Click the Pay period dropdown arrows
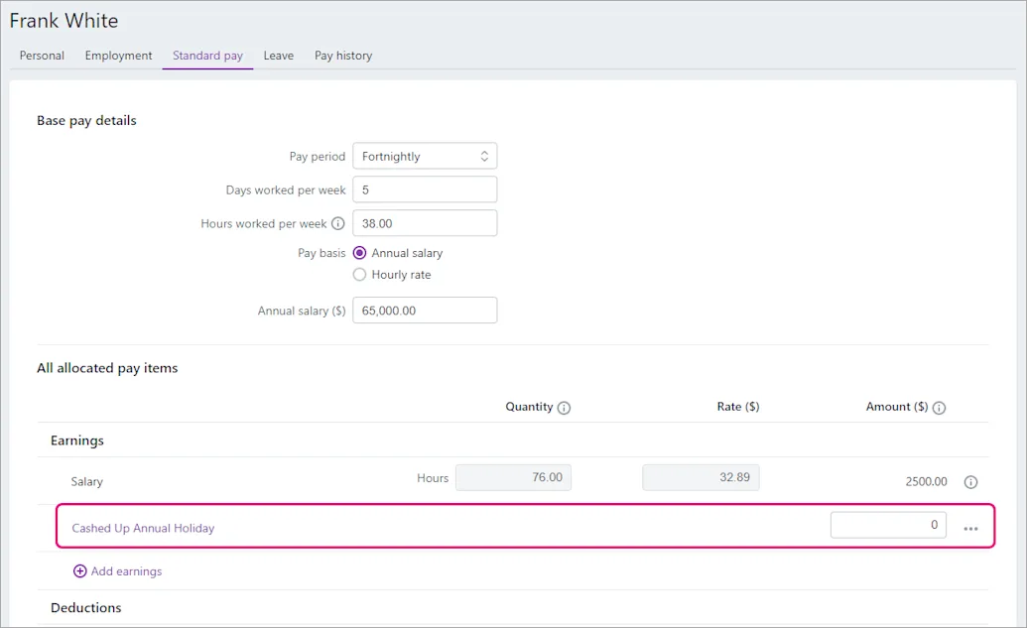The height and width of the screenshot is (628, 1027). pos(484,156)
